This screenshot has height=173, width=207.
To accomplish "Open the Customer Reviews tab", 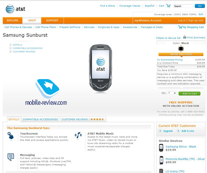I will pos(83,119).
